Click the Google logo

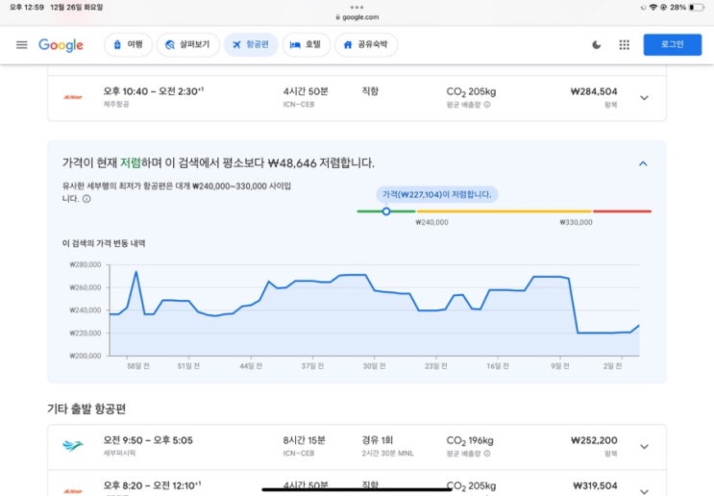pyautogui.click(x=61, y=45)
